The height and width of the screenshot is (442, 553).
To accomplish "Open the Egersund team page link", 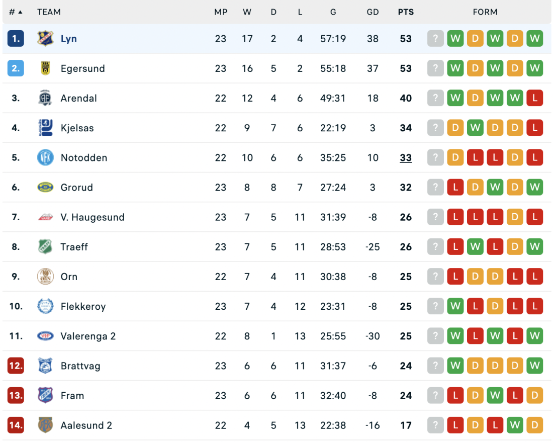I will pos(82,68).
